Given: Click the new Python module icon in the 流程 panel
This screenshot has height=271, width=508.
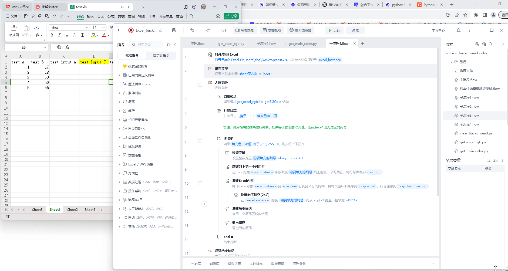Looking at the screenshot, I should (484, 44).
